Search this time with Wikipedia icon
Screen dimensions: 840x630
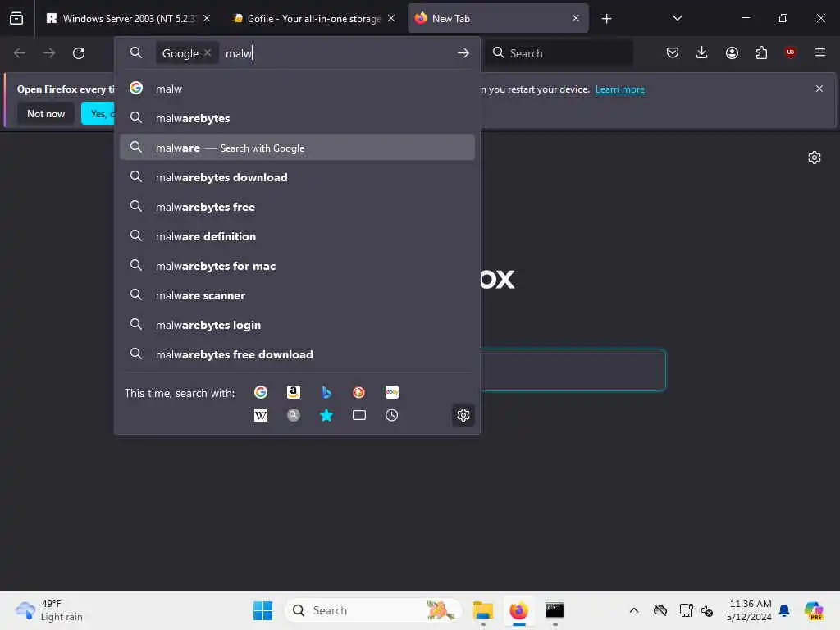point(261,415)
